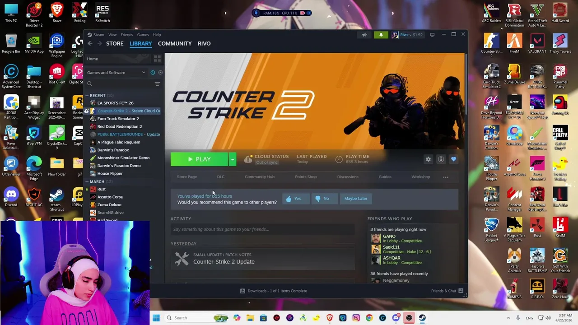Open the Guides link

pos(385,177)
